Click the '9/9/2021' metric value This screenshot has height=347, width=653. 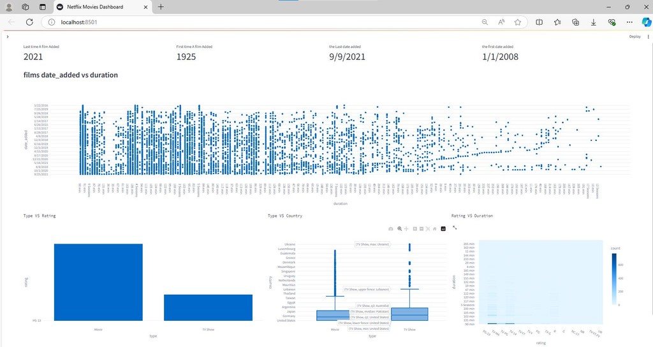click(x=348, y=57)
